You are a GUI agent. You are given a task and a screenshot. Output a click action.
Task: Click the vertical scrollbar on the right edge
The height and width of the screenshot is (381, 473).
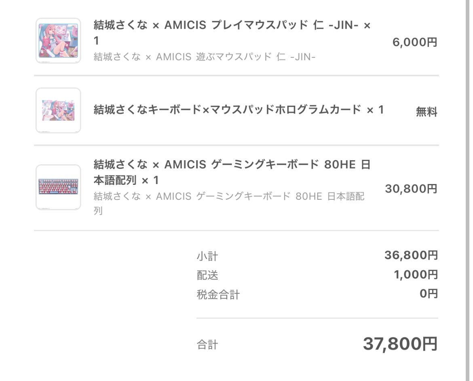click(x=467, y=190)
